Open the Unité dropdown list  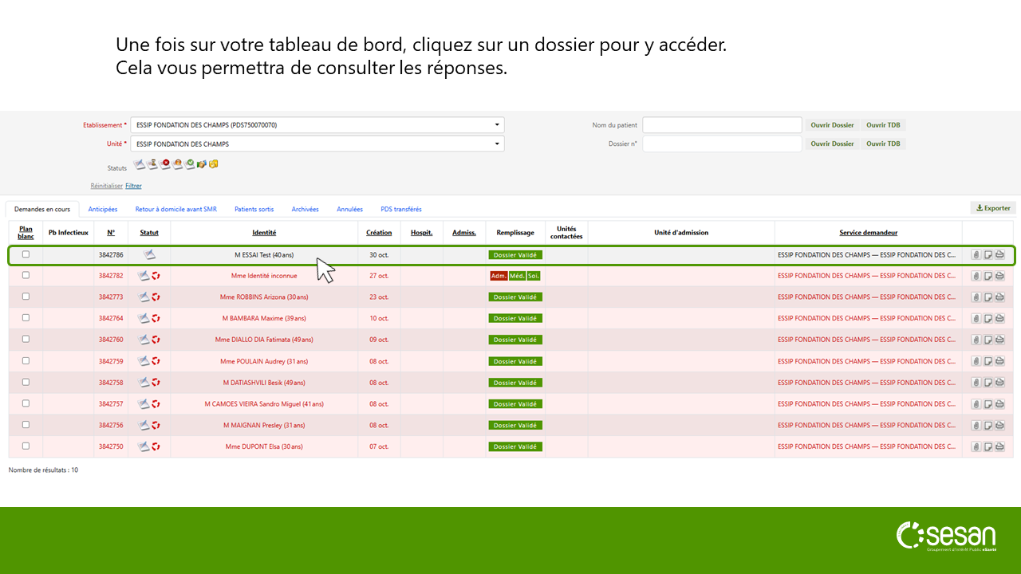497,144
